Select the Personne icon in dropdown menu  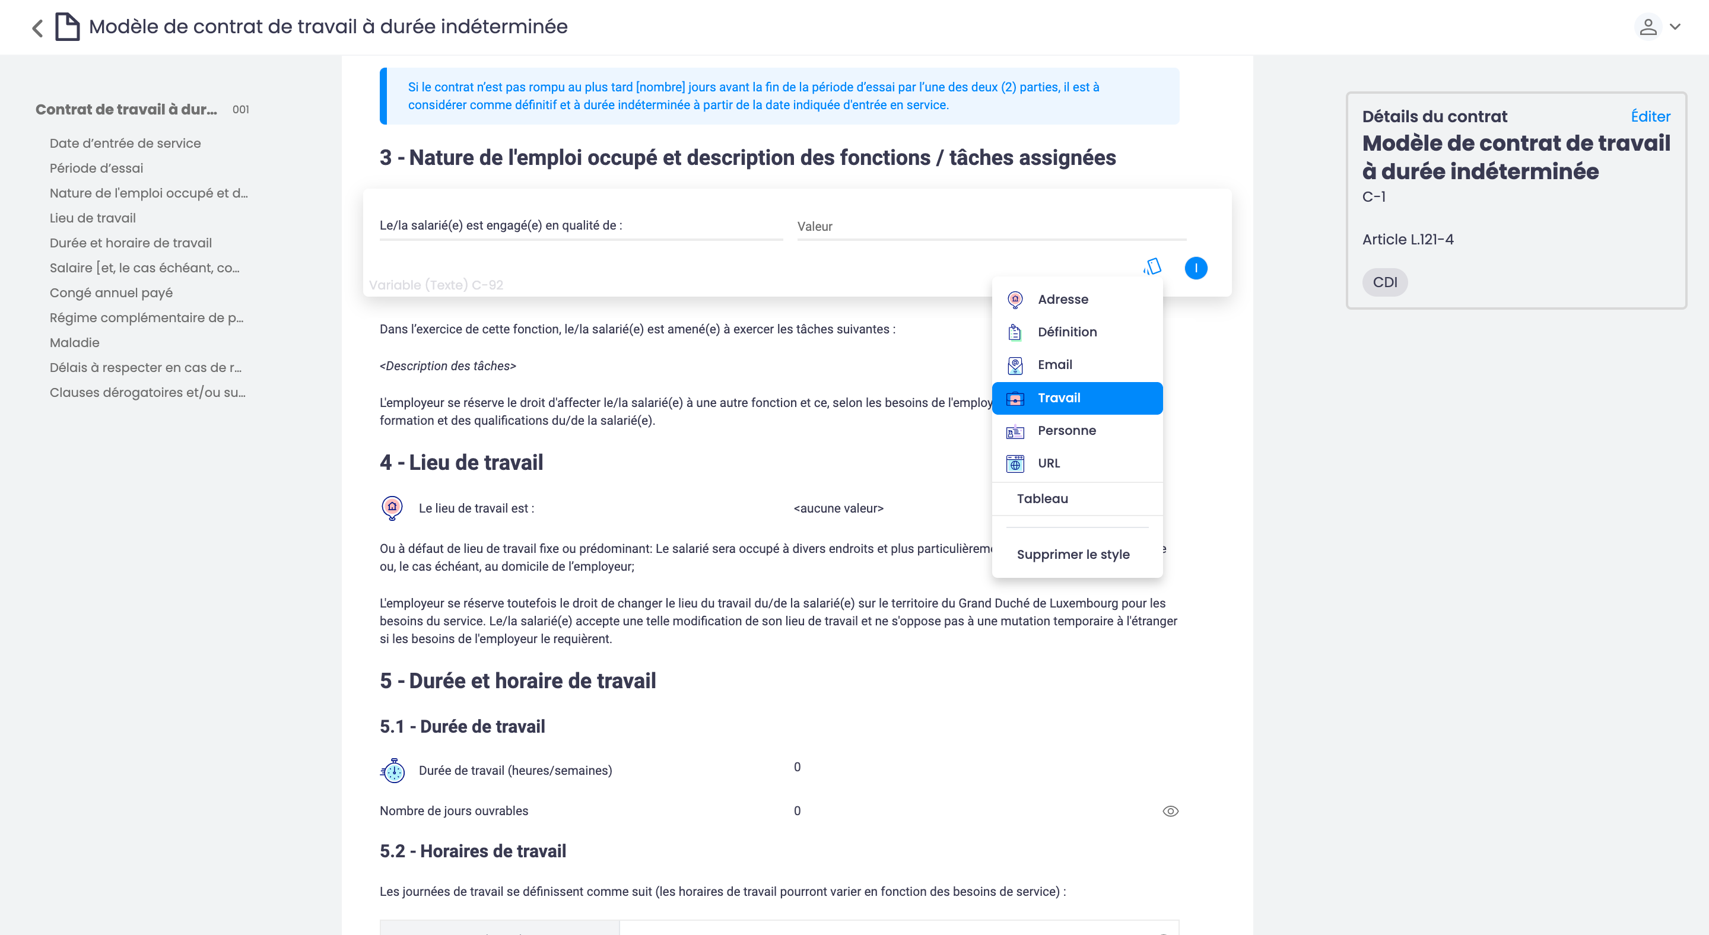coord(1015,431)
